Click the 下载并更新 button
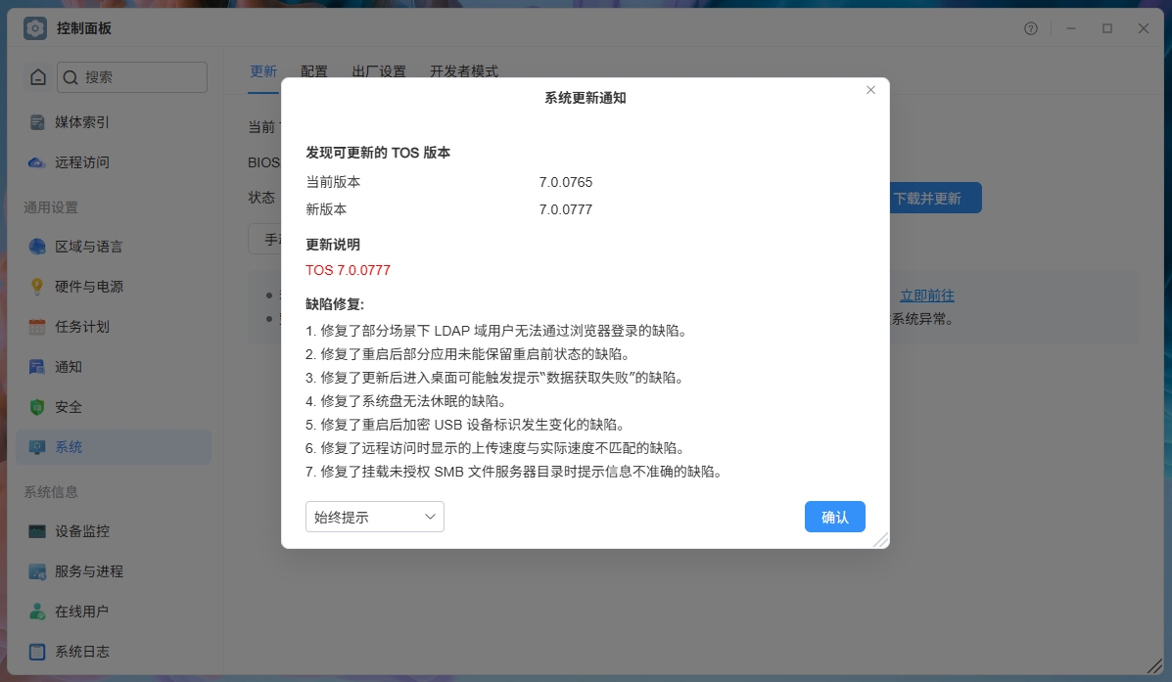 click(934, 198)
